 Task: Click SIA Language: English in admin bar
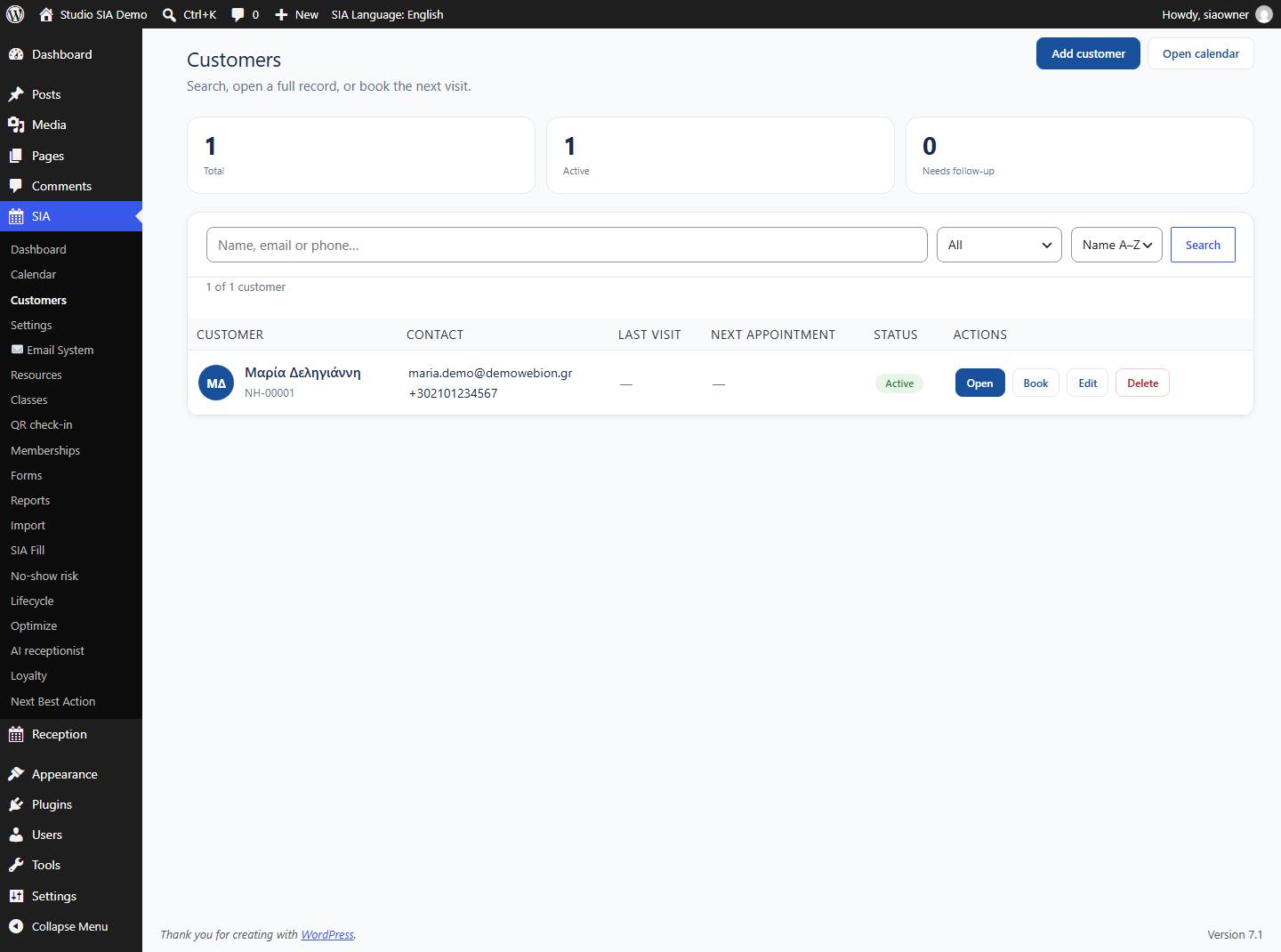387,14
